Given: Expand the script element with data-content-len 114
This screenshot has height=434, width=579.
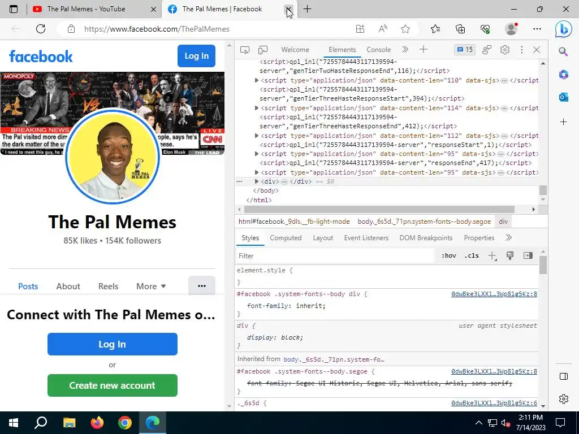Looking at the screenshot, I should click(257, 108).
